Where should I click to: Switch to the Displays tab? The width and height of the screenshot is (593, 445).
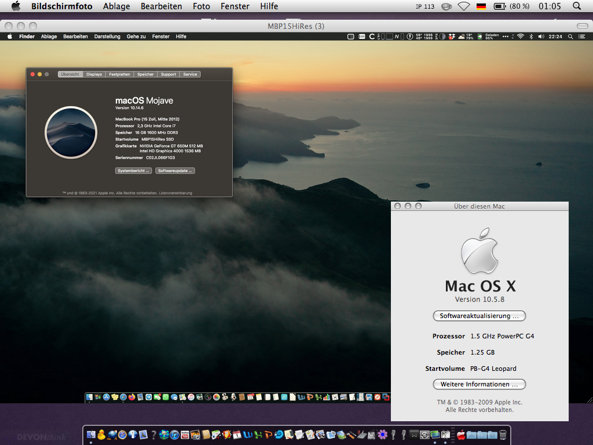(x=94, y=74)
